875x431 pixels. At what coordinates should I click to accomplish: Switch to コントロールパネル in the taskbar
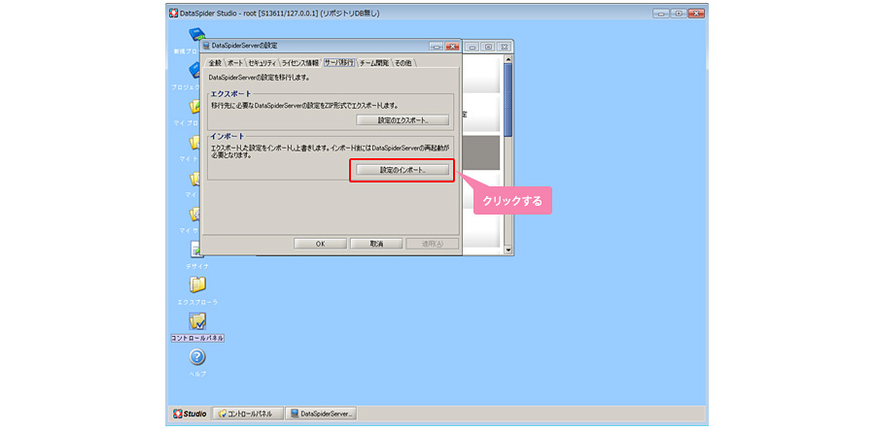click(x=247, y=414)
